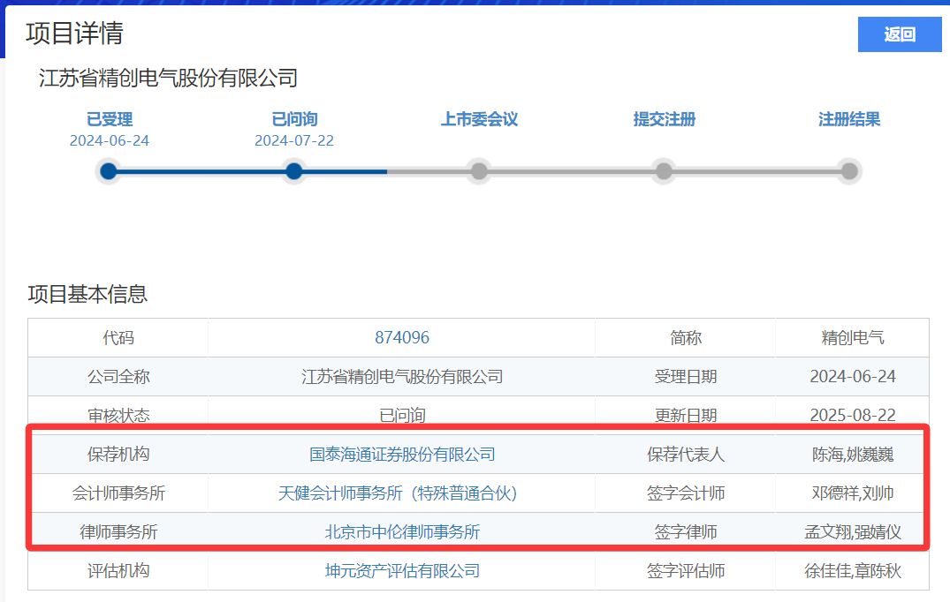Click the 保荐代表人 label cell
The image size is (950, 602).
pos(685,455)
